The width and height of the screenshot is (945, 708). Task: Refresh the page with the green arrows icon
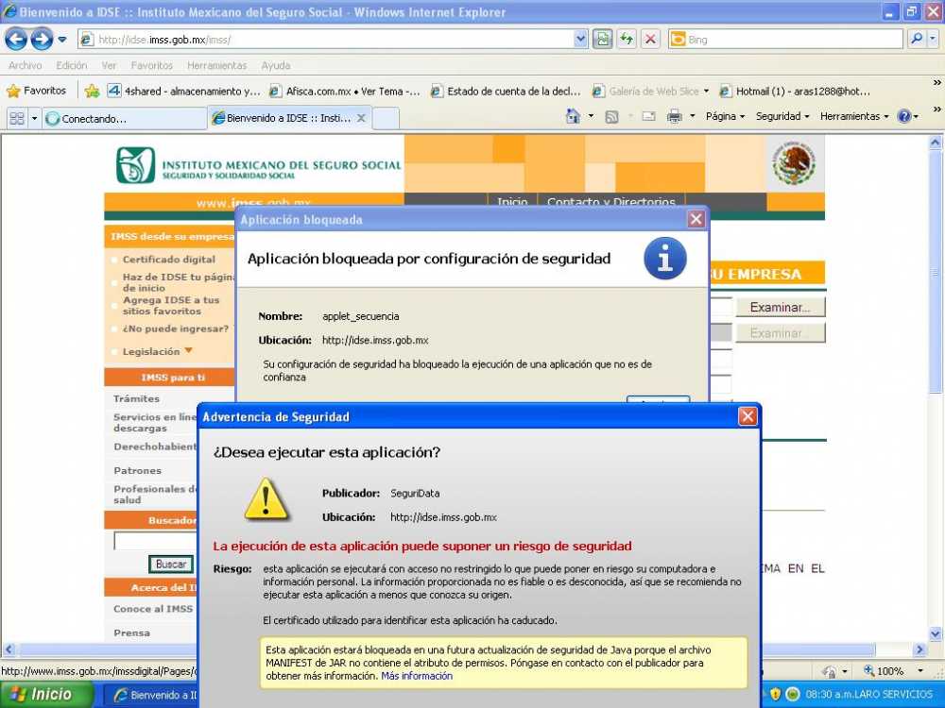[627, 40]
